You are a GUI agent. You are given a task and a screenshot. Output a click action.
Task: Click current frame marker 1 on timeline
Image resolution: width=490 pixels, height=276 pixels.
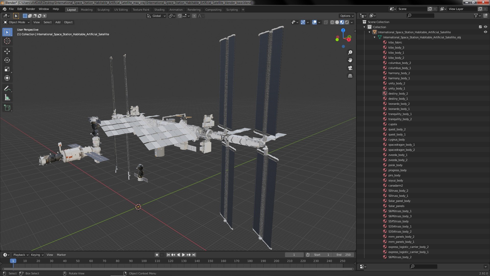[13, 261]
